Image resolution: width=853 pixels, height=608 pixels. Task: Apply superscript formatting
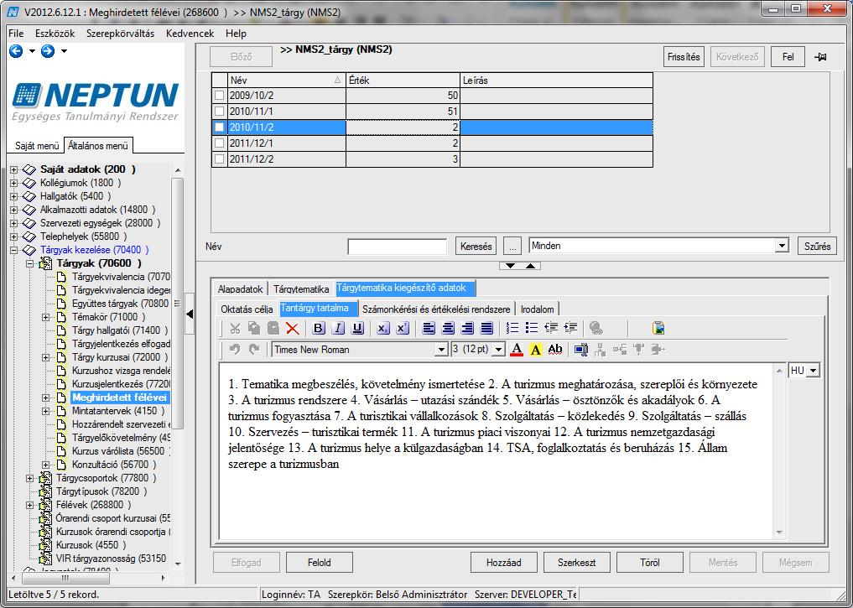403,328
